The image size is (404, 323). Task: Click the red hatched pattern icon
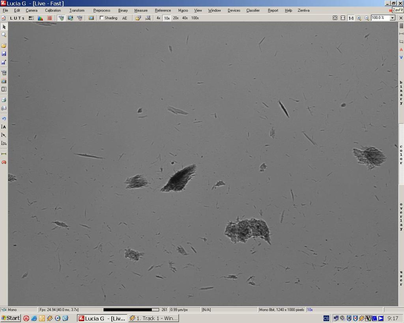click(49, 18)
